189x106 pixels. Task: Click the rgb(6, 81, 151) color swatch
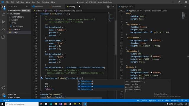click(151, 32)
